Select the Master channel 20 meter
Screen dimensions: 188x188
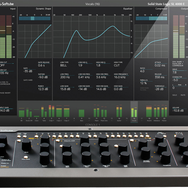pos(164,113)
